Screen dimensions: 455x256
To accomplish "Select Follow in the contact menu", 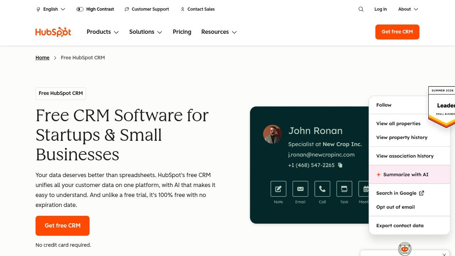I will click(x=384, y=105).
